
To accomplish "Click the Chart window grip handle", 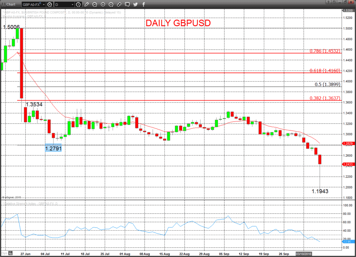I will point(3,4).
